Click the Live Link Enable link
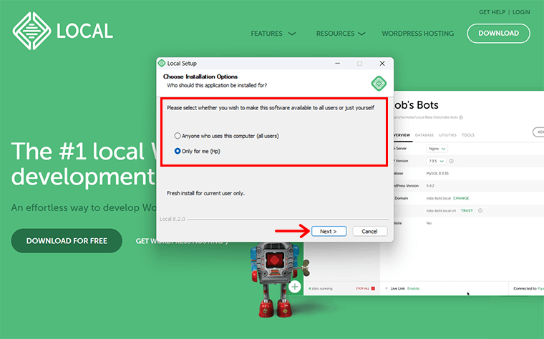This screenshot has width=544, height=339. (413, 288)
